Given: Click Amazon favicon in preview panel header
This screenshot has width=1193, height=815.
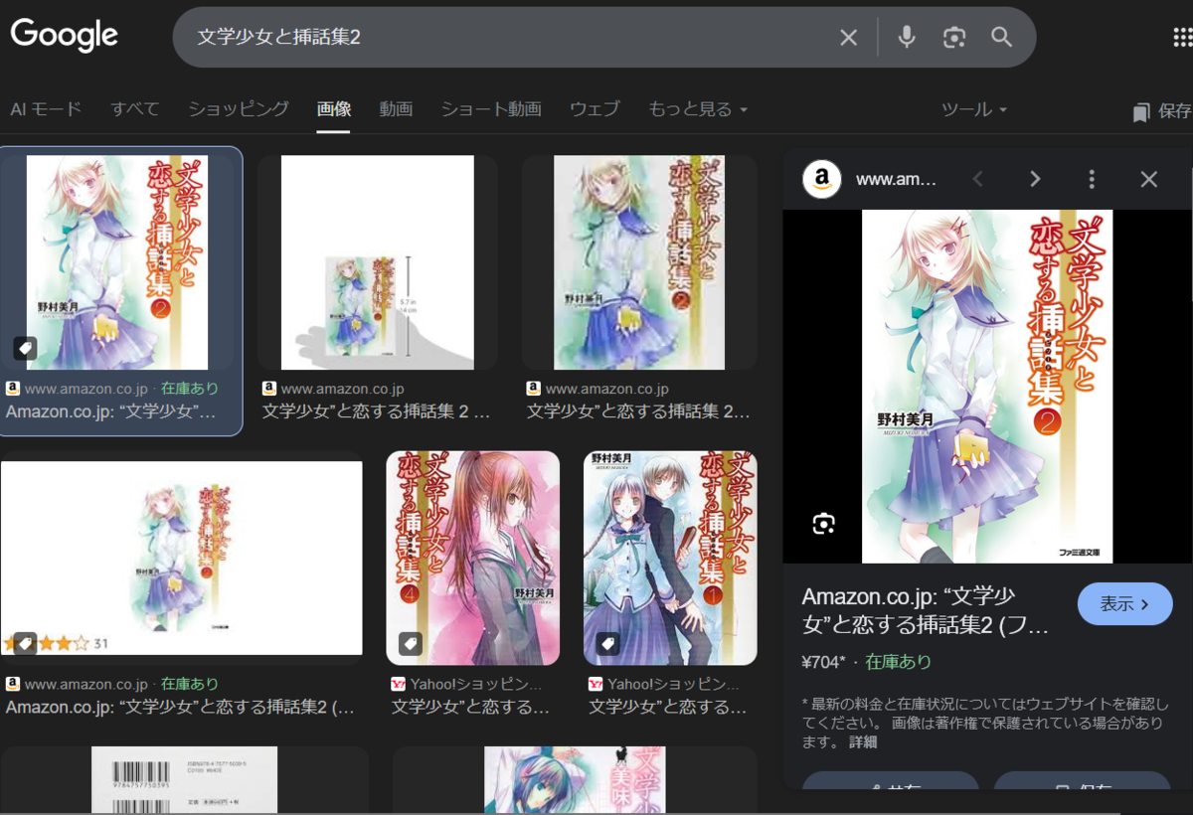Looking at the screenshot, I should 822,179.
